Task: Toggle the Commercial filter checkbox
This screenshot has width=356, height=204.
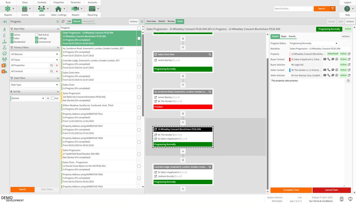Action: 36,42
